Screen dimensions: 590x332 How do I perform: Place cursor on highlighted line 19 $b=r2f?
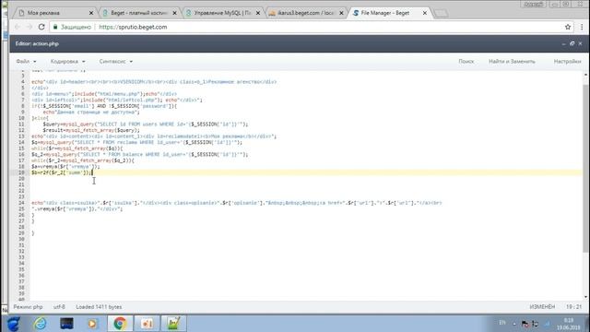(x=62, y=172)
